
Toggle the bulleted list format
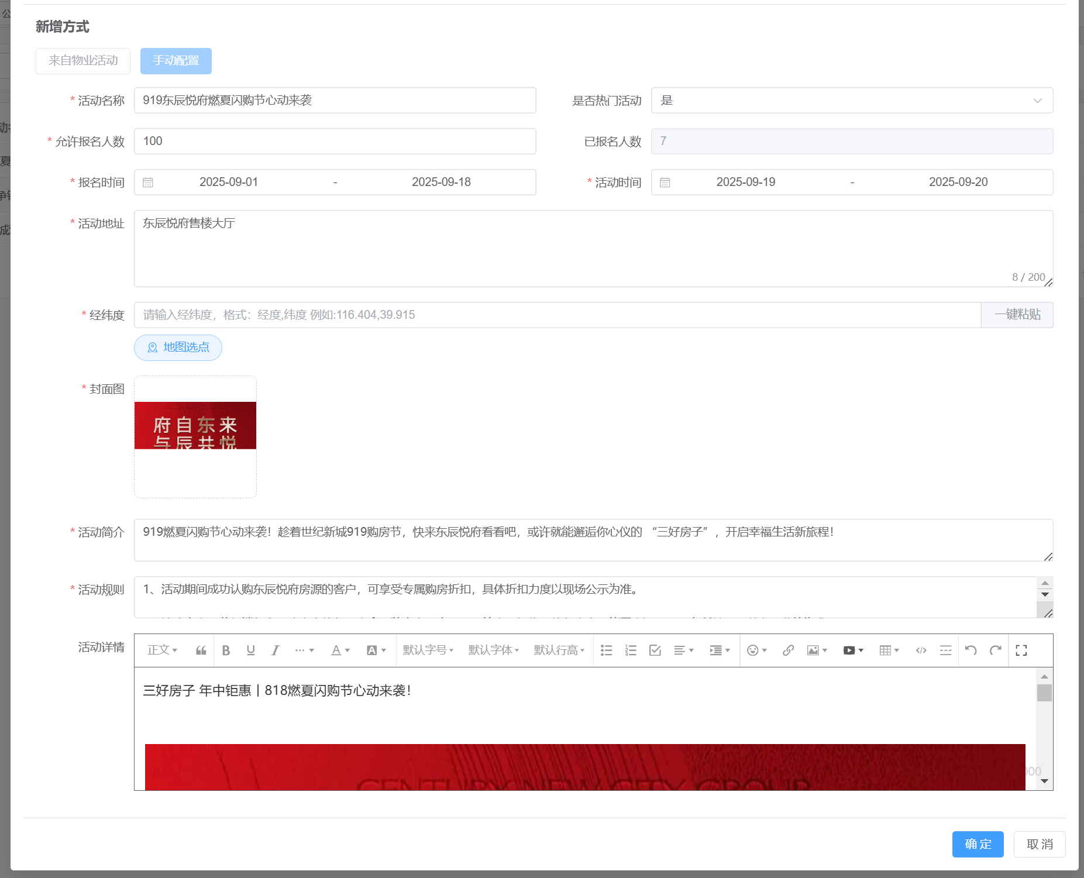click(x=606, y=650)
